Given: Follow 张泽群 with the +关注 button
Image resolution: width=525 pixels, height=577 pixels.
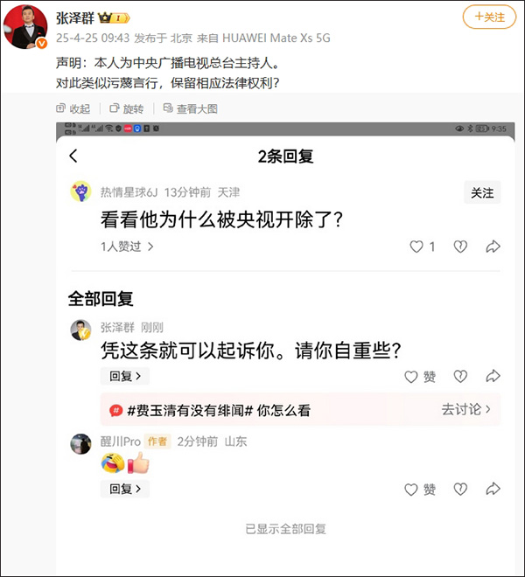Looking at the screenshot, I should pyautogui.click(x=488, y=17).
